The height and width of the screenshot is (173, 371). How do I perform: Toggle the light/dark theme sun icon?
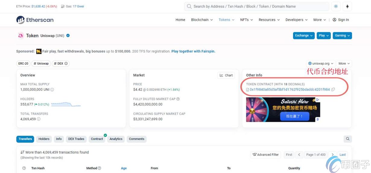336,6
